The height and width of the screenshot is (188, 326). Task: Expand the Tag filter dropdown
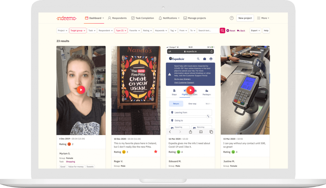click(173, 31)
